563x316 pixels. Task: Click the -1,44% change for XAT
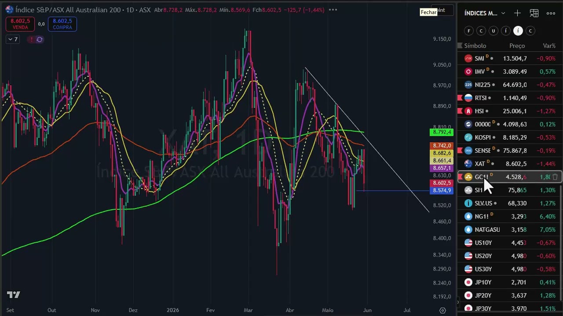(547, 164)
